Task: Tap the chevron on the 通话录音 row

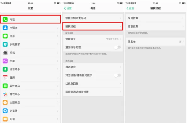Action: pos(120,67)
